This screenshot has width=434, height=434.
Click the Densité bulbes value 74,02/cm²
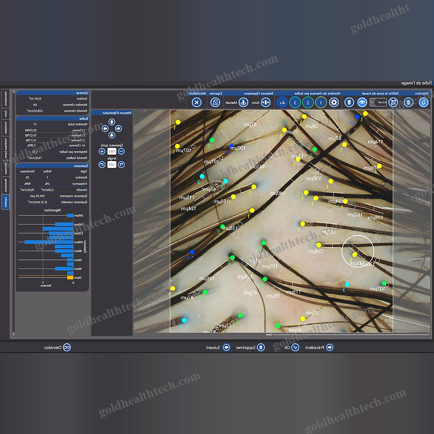click(35, 158)
